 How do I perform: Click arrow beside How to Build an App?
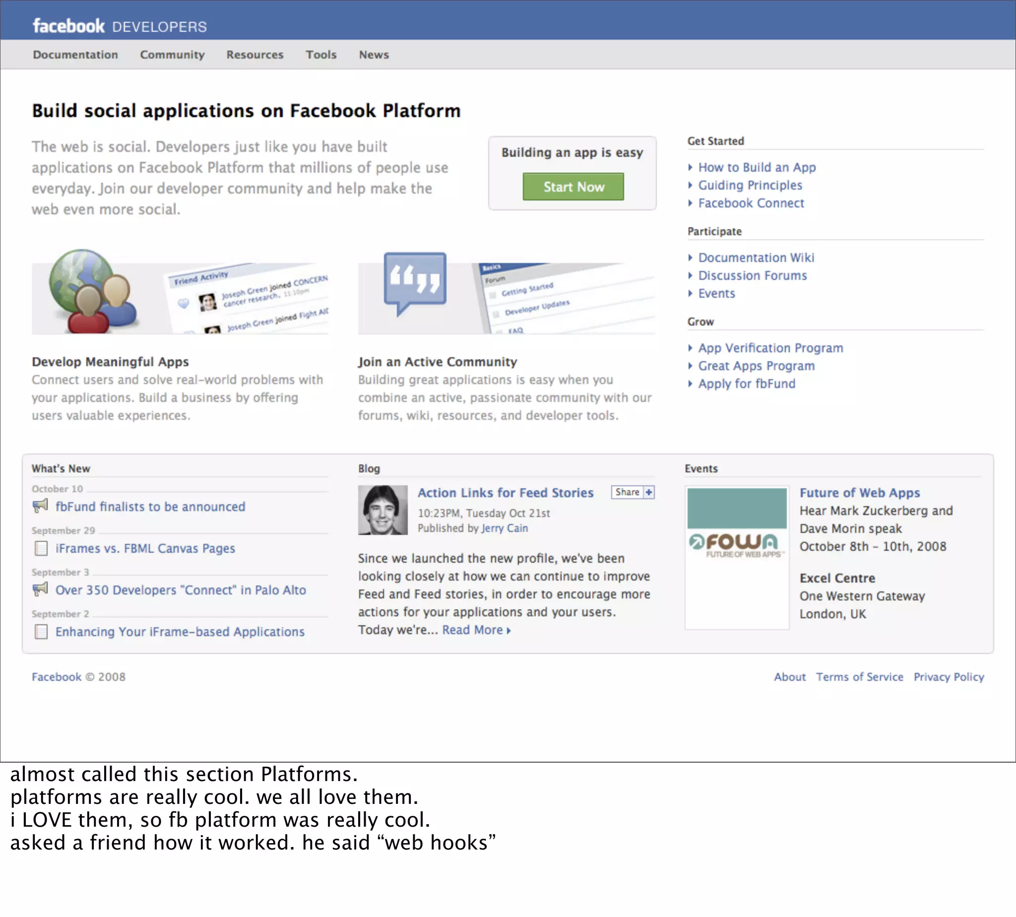(690, 167)
